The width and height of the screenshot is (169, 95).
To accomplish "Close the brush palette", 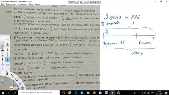I will 9,36.
